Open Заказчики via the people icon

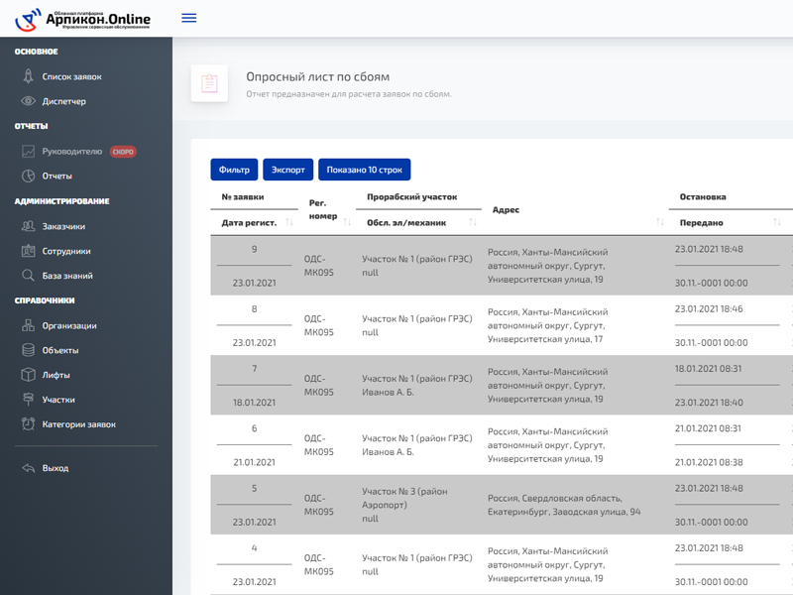pyautogui.click(x=29, y=226)
